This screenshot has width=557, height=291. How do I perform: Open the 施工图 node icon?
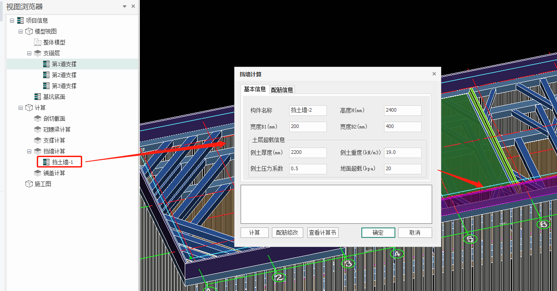pos(29,184)
